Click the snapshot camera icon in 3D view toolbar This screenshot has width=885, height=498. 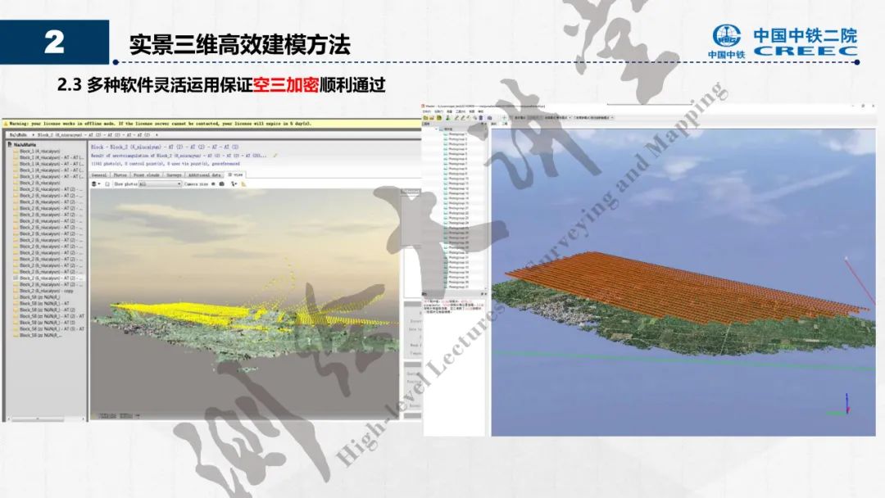coord(221,184)
